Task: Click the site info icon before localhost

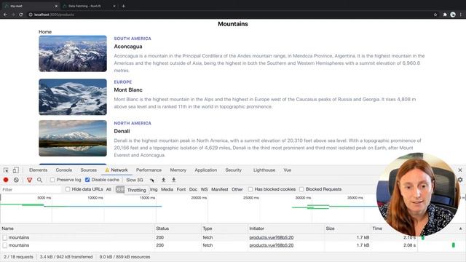Action: click(31, 15)
